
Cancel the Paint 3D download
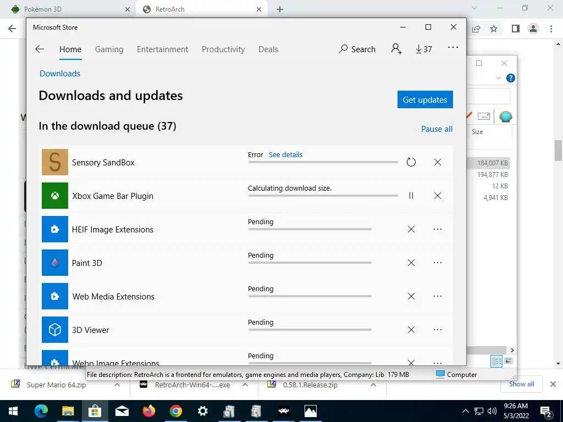[411, 263]
